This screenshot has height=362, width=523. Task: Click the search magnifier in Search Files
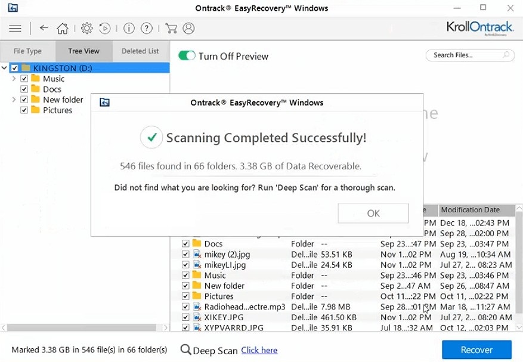point(506,55)
